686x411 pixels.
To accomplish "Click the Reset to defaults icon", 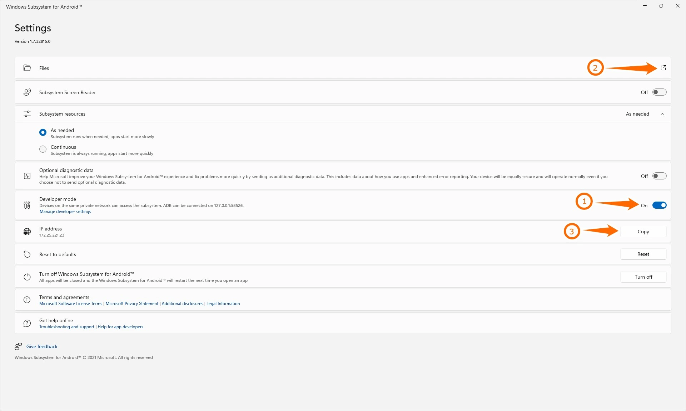I will (x=27, y=254).
